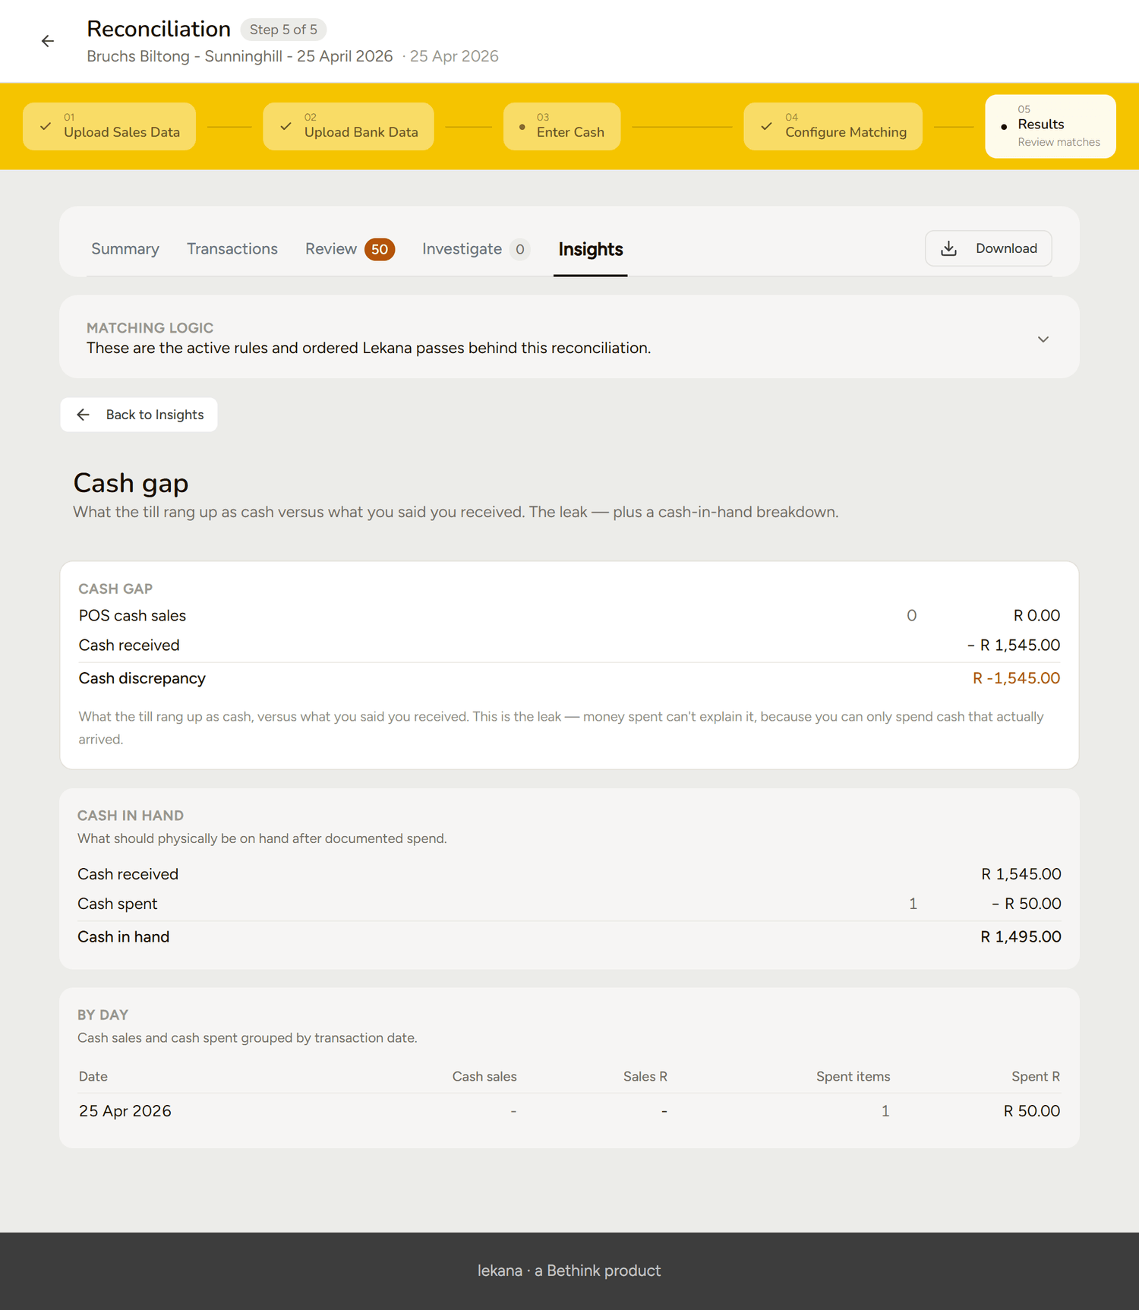The height and width of the screenshot is (1310, 1139).
Task: Click the Spent items column header
Action: [x=853, y=1077]
